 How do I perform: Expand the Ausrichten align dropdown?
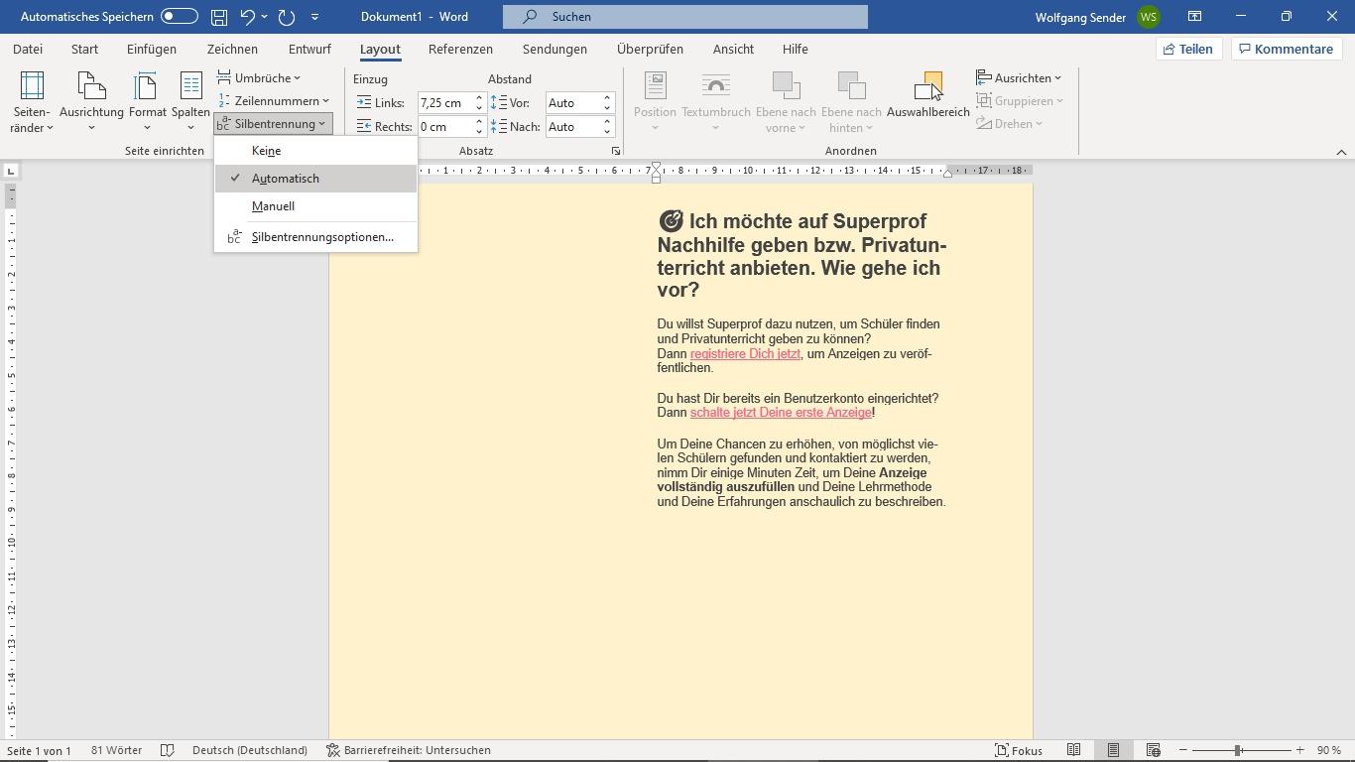tap(1019, 77)
